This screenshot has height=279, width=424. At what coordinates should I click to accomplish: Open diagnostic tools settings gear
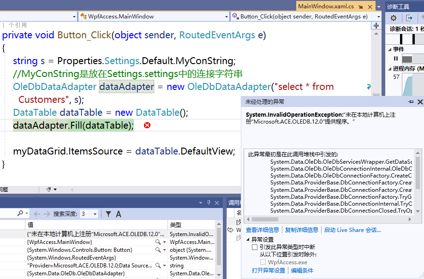click(x=394, y=18)
